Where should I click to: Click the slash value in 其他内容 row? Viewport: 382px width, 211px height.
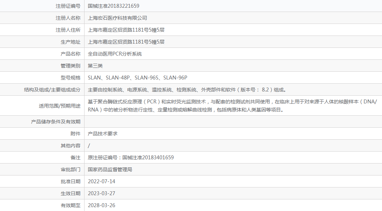coord(89,145)
